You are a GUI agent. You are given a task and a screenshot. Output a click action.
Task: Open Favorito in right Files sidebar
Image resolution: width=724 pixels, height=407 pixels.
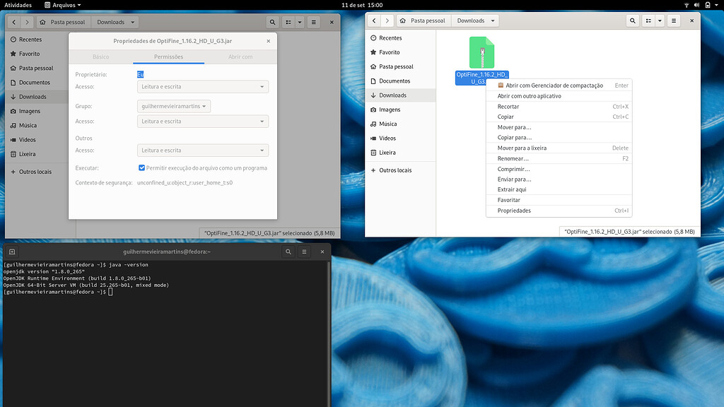[x=400, y=52]
